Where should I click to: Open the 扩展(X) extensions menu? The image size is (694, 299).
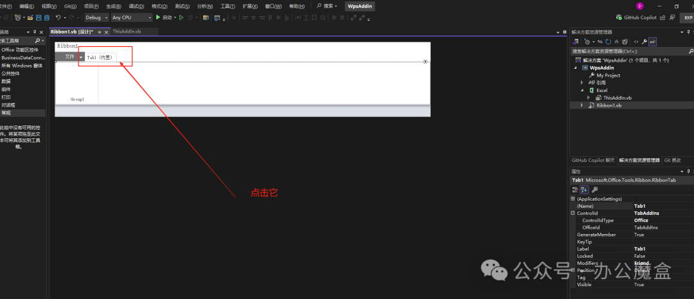pyautogui.click(x=251, y=6)
